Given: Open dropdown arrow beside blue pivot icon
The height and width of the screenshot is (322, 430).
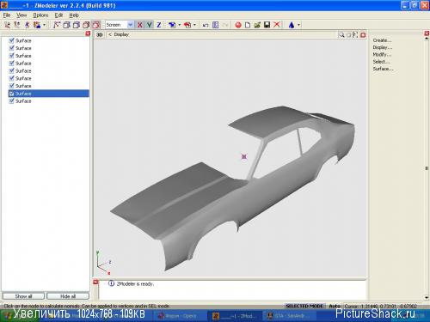Looking at the screenshot, I should [x=180, y=25].
